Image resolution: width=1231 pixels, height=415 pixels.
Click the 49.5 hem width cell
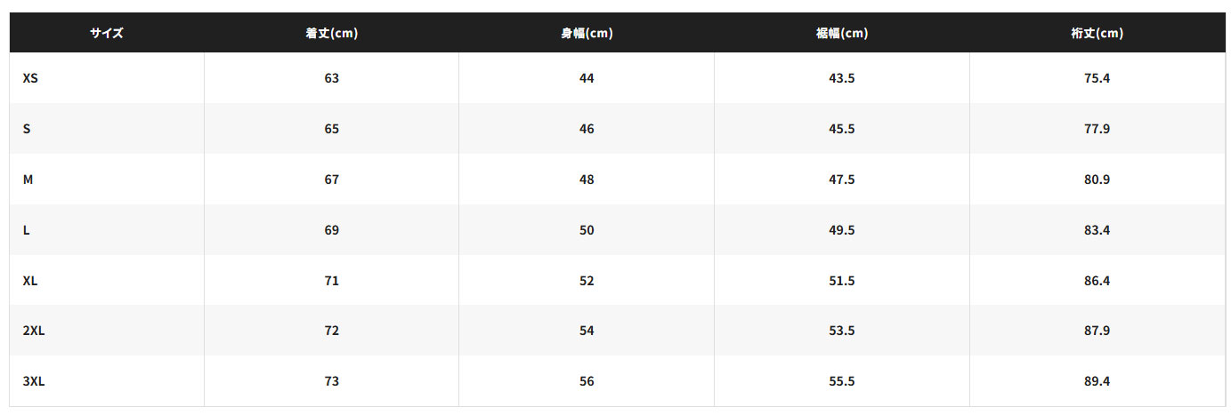841,230
